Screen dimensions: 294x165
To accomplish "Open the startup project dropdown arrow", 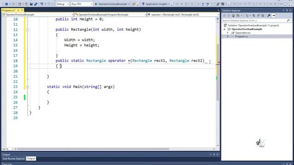I will [129, 4].
